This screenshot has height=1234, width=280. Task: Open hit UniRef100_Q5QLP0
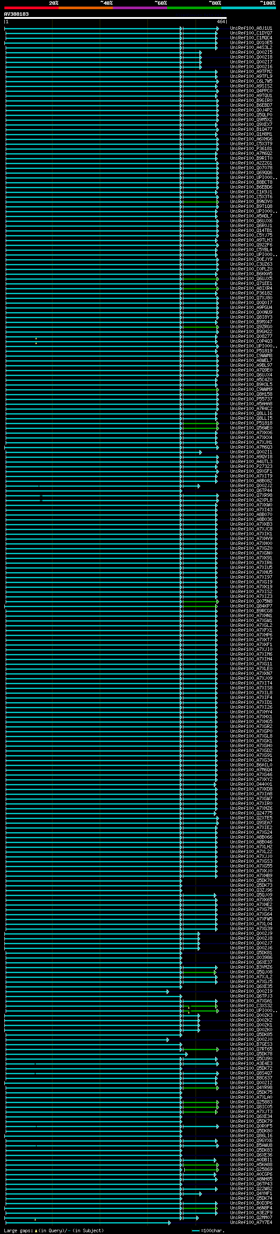[x=251, y=115]
